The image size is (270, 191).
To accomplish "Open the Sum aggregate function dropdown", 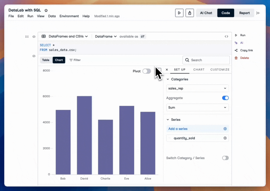I will (197, 107).
